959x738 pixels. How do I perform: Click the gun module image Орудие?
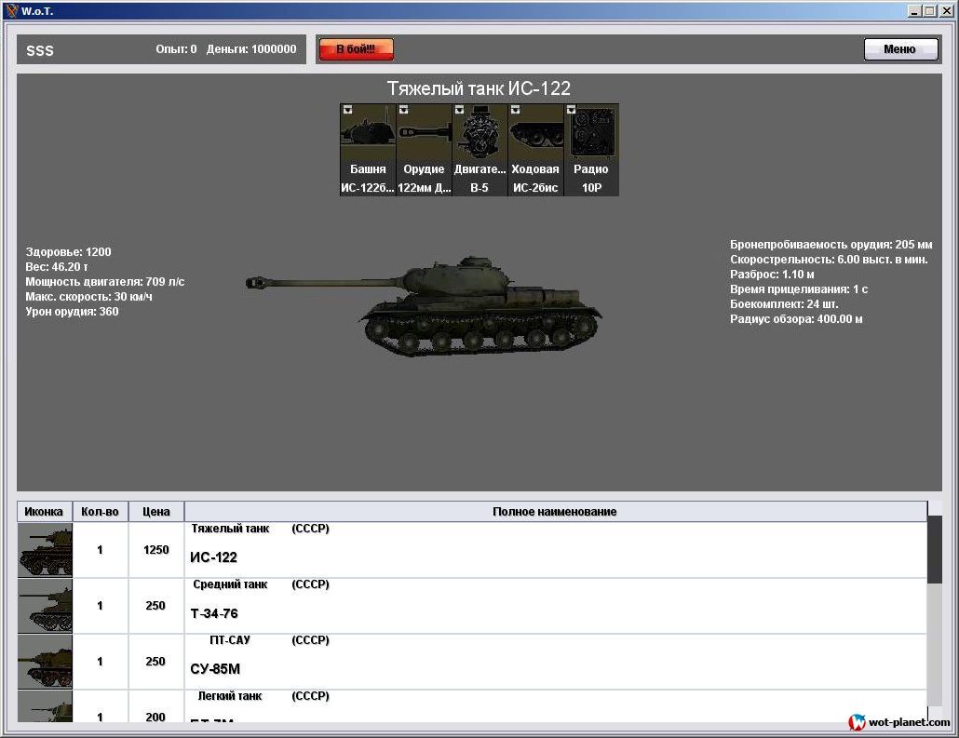(424, 131)
